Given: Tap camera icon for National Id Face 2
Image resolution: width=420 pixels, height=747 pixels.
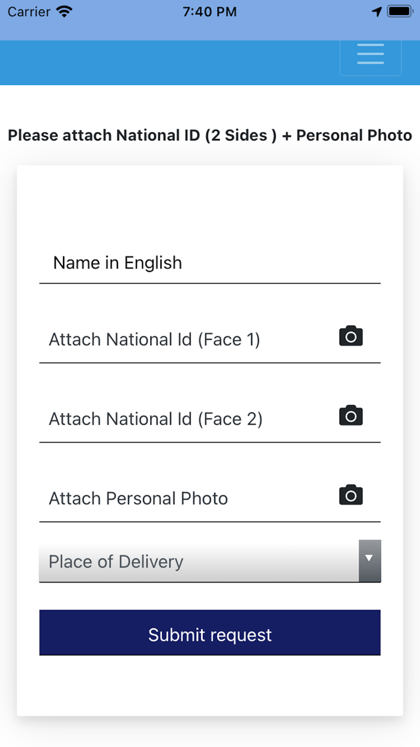Looking at the screenshot, I should pos(351,416).
